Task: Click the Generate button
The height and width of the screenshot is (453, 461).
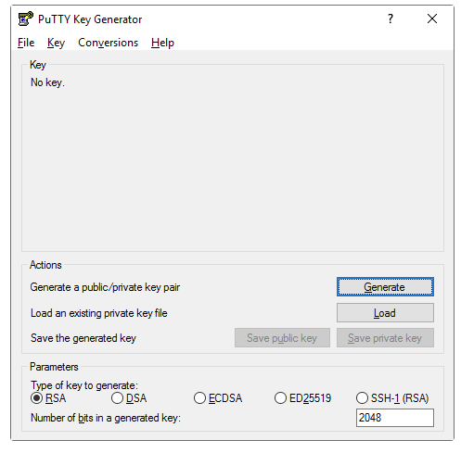Action: click(x=385, y=287)
